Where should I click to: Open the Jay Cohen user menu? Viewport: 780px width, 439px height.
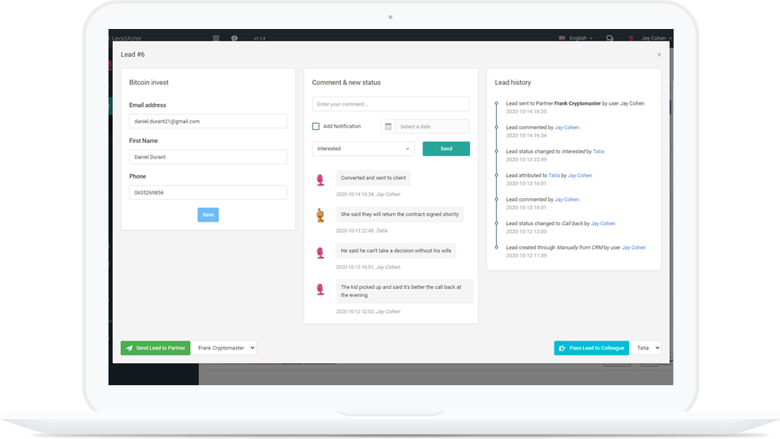656,38
